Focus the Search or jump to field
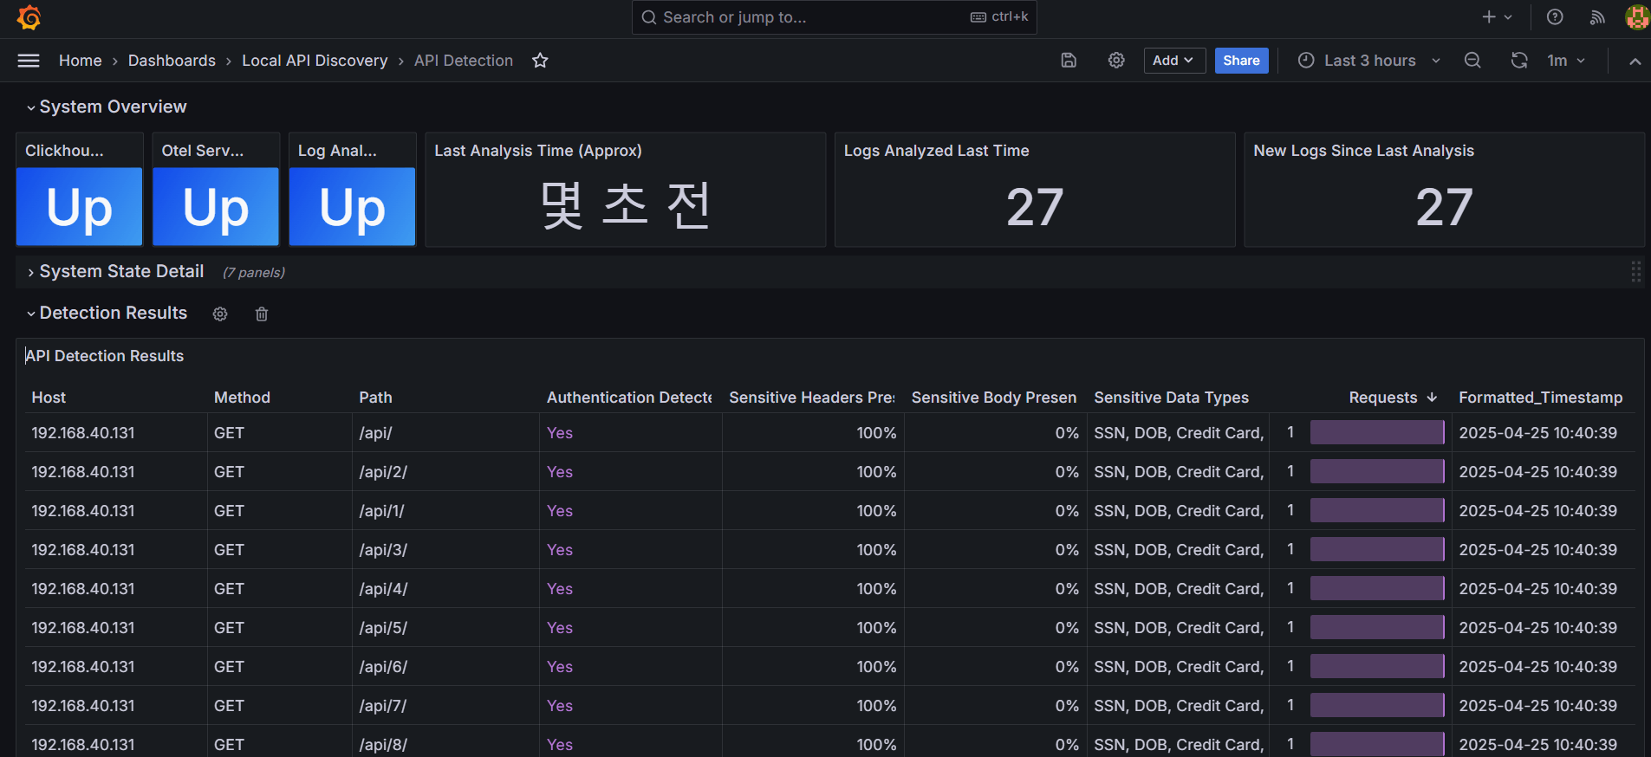1651x757 pixels. (834, 17)
